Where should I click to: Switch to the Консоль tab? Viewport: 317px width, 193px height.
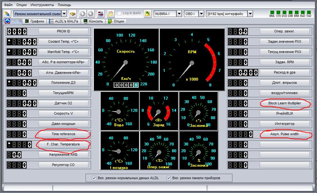(93, 21)
